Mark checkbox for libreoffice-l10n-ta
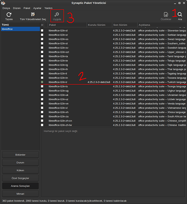187x204 pixels. click(42, 56)
